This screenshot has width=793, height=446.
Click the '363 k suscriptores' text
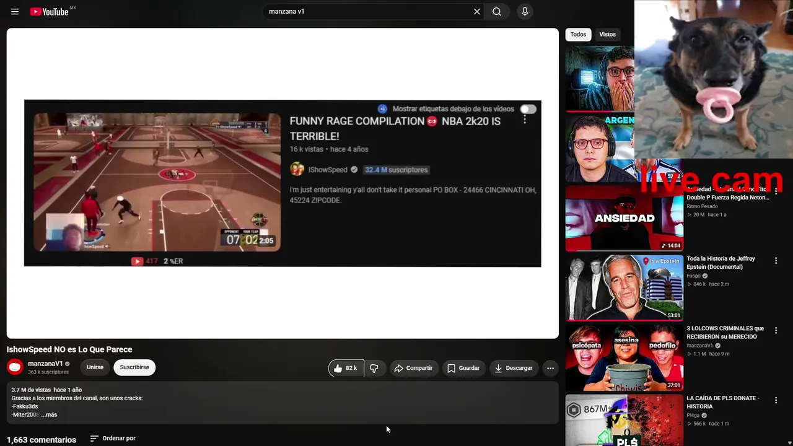48,372
